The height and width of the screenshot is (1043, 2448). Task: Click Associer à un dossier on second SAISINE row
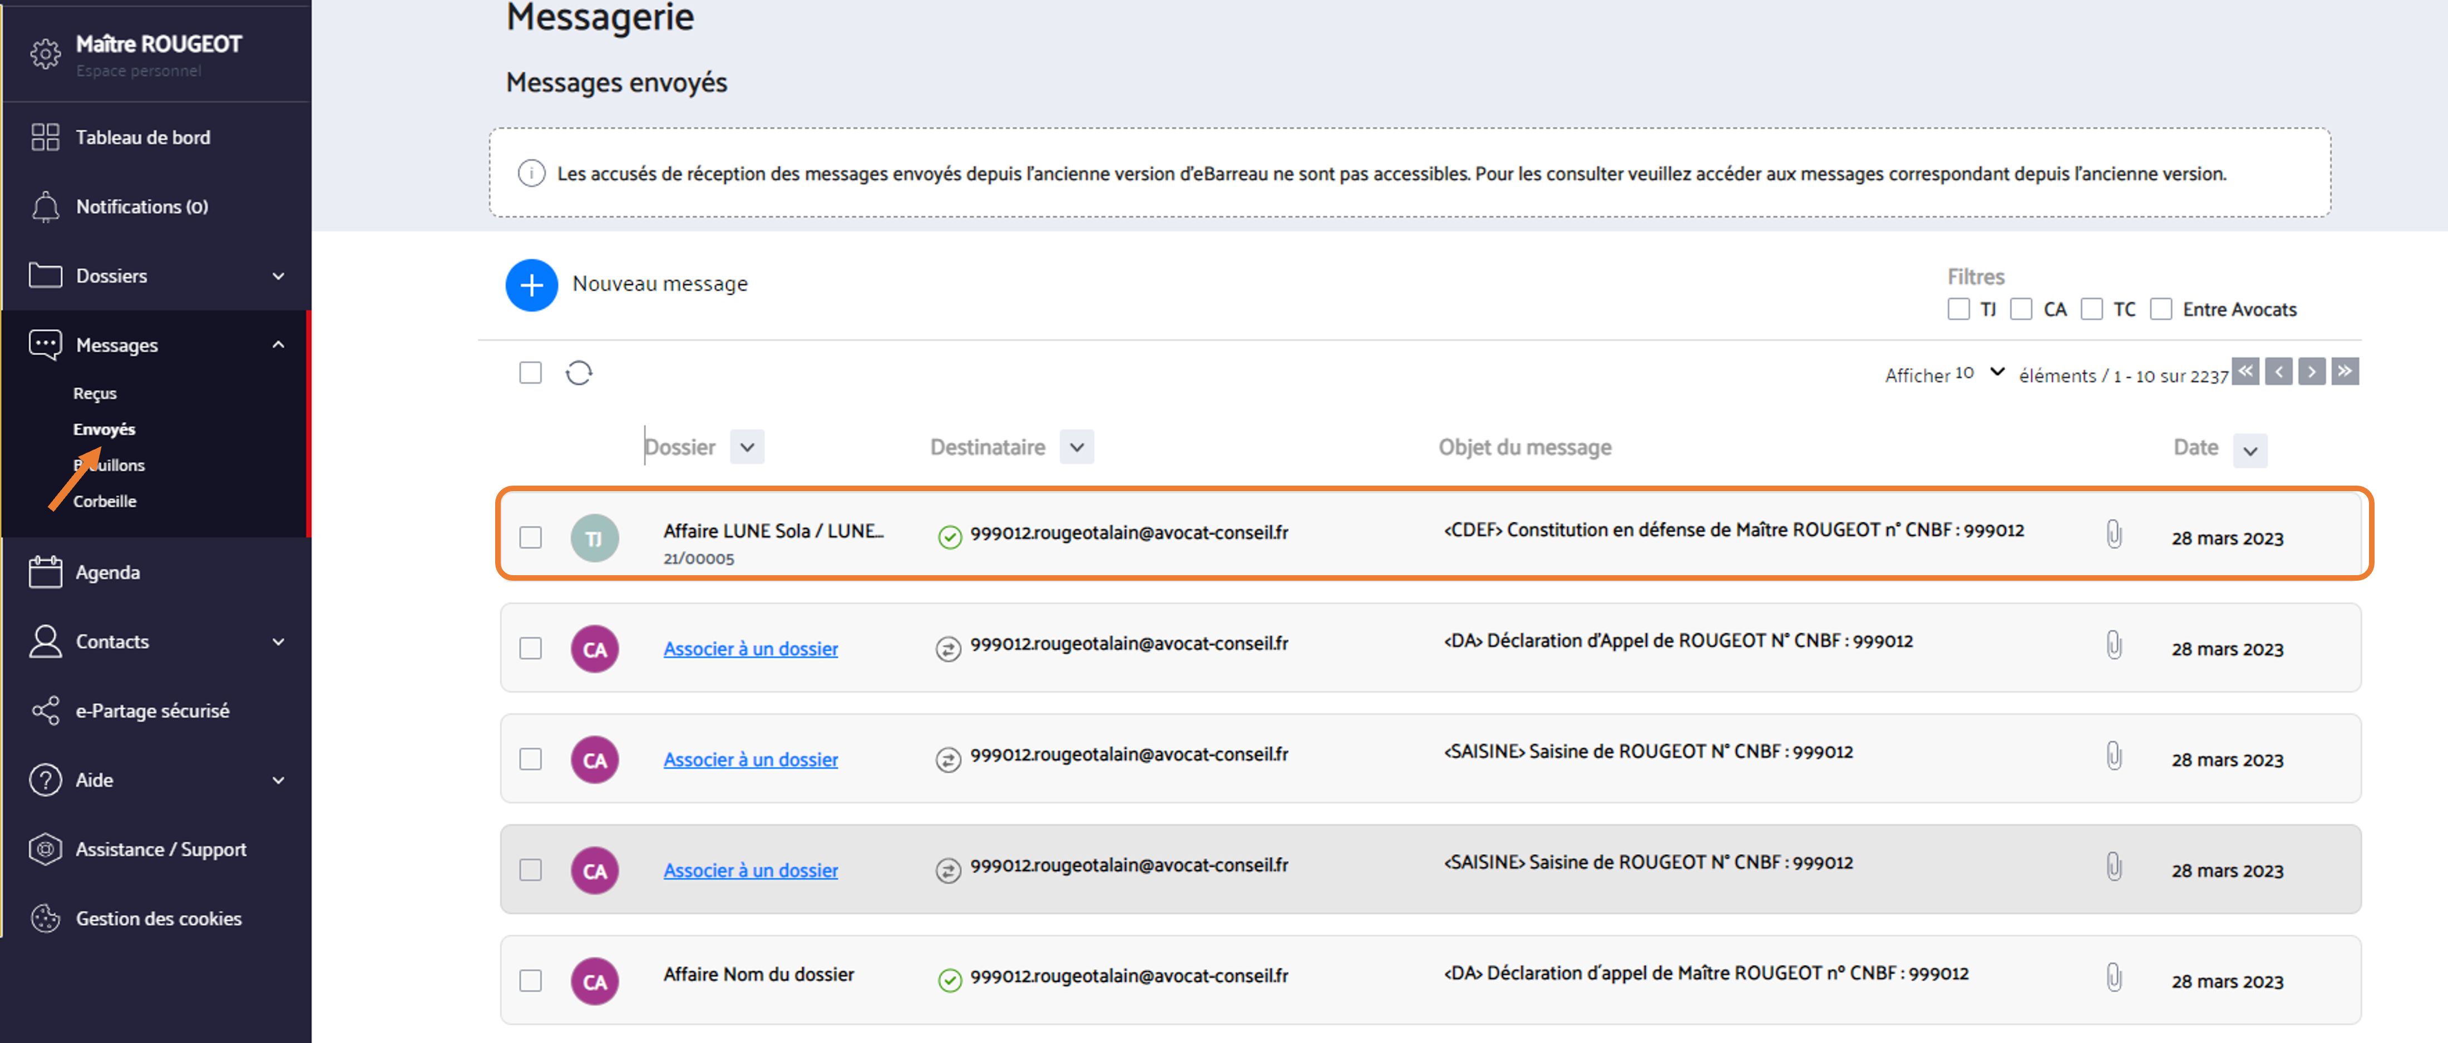pos(751,871)
